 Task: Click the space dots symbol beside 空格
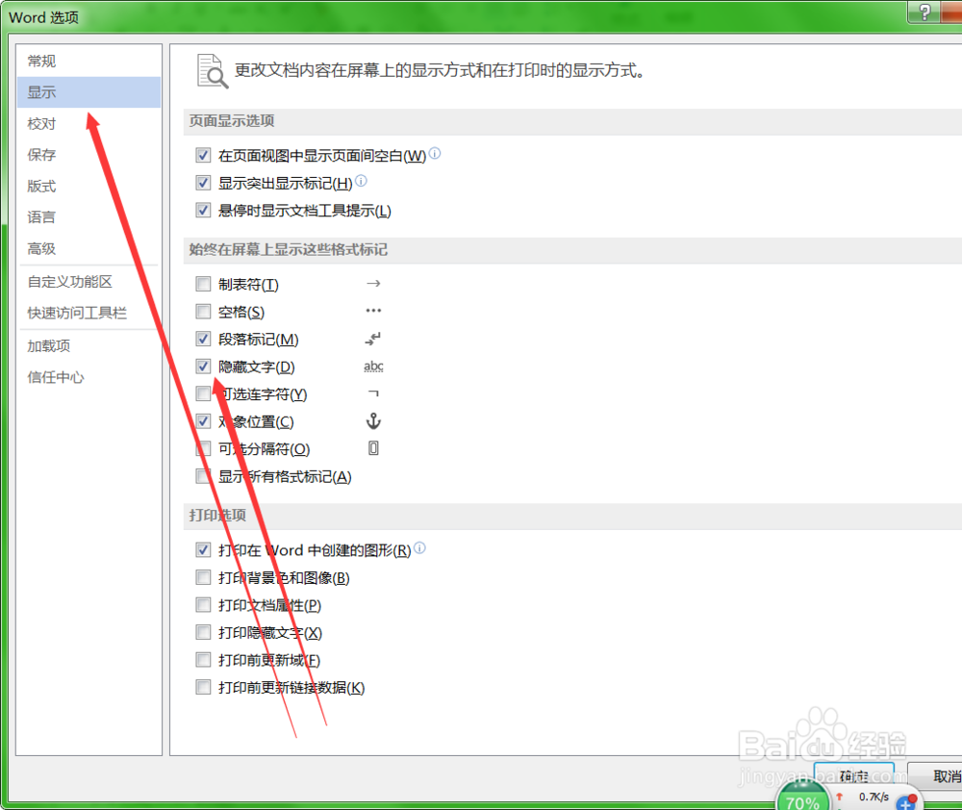373,311
